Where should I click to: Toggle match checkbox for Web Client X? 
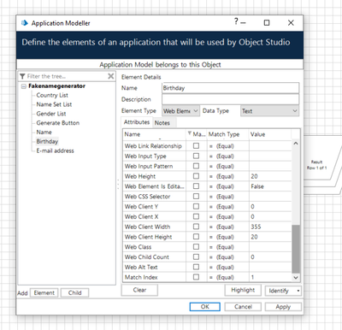pos(196,216)
